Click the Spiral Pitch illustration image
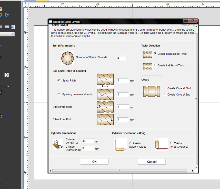Viewport: 220px width, 189px height. click(105, 80)
